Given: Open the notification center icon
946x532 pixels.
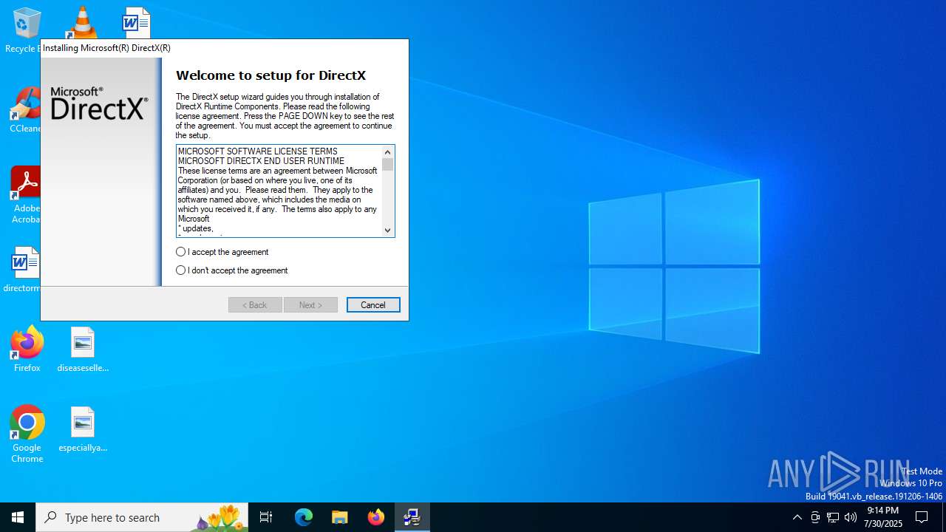Looking at the screenshot, I should [922, 517].
